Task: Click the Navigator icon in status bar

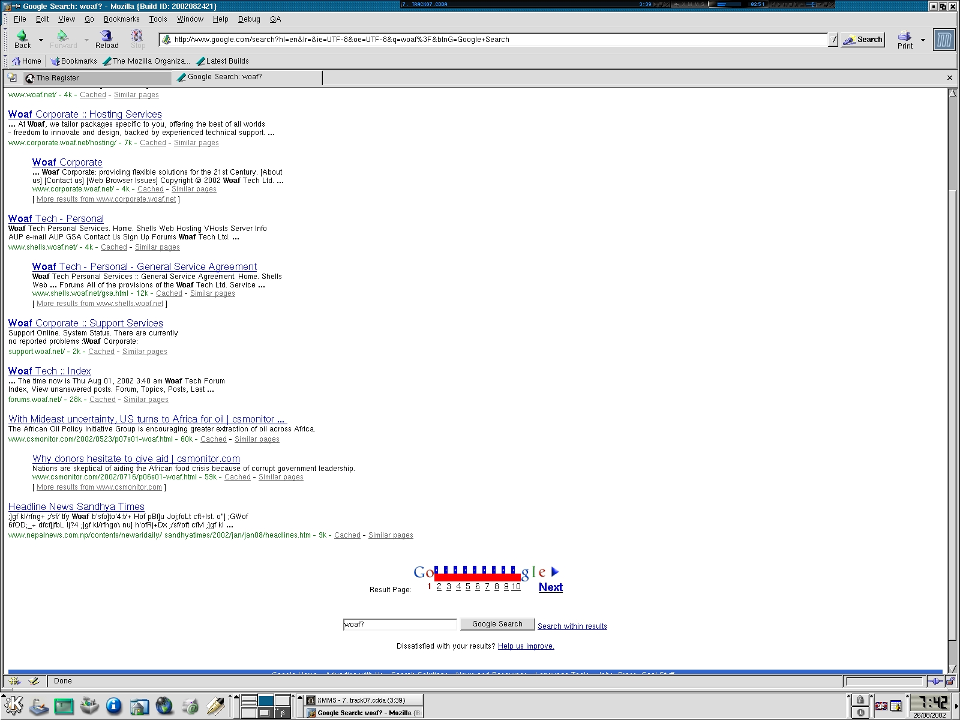Action: (x=15, y=681)
